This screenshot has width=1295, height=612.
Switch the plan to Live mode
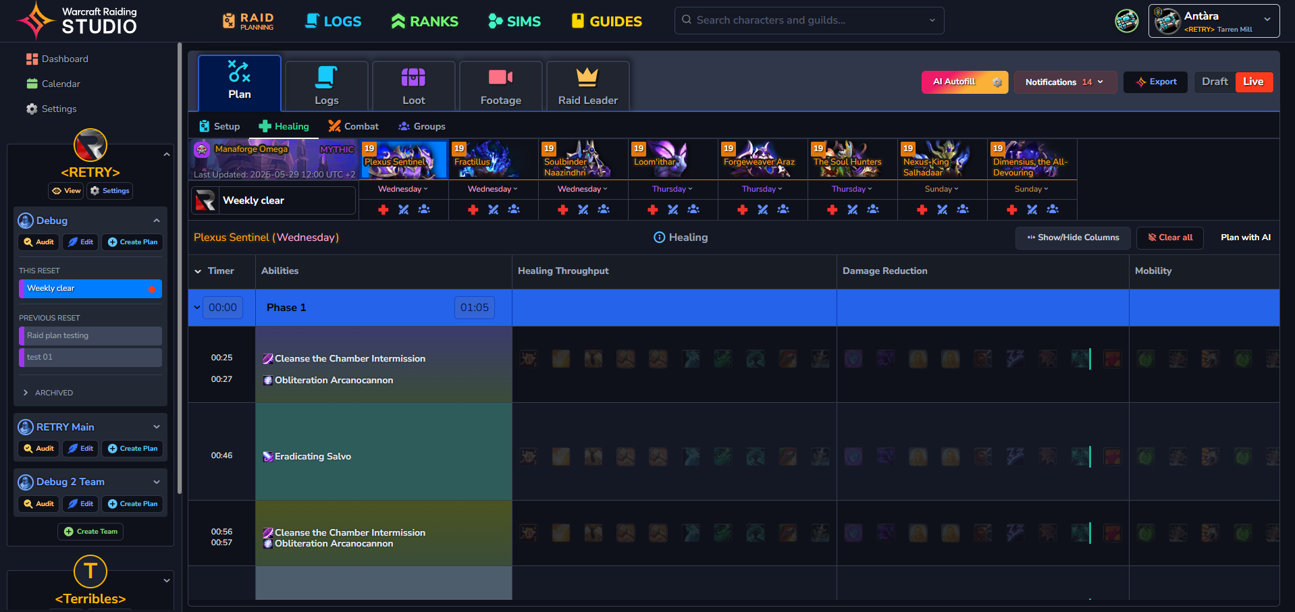click(1253, 82)
